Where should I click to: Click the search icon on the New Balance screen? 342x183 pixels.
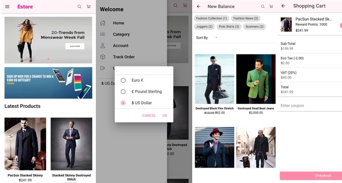[263, 7]
